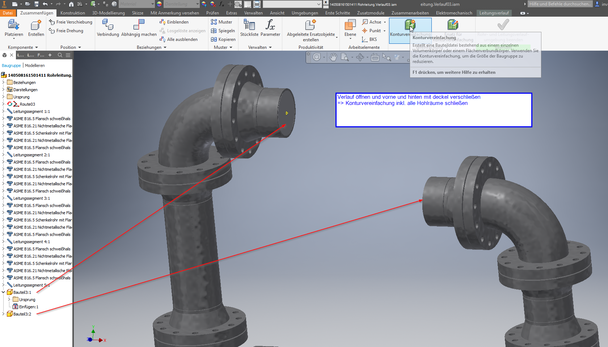
Task: Switch to the Konstruktion ribbon tab
Action: [73, 13]
